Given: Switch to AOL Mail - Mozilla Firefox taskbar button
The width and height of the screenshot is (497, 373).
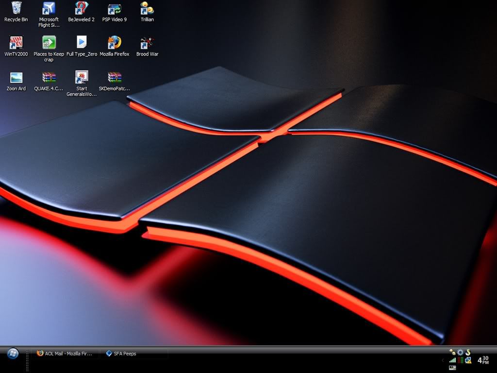Looking at the screenshot, I should [65, 354].
